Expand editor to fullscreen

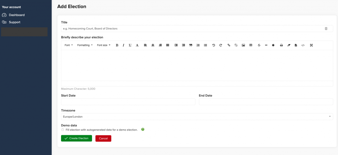point(311,45)
